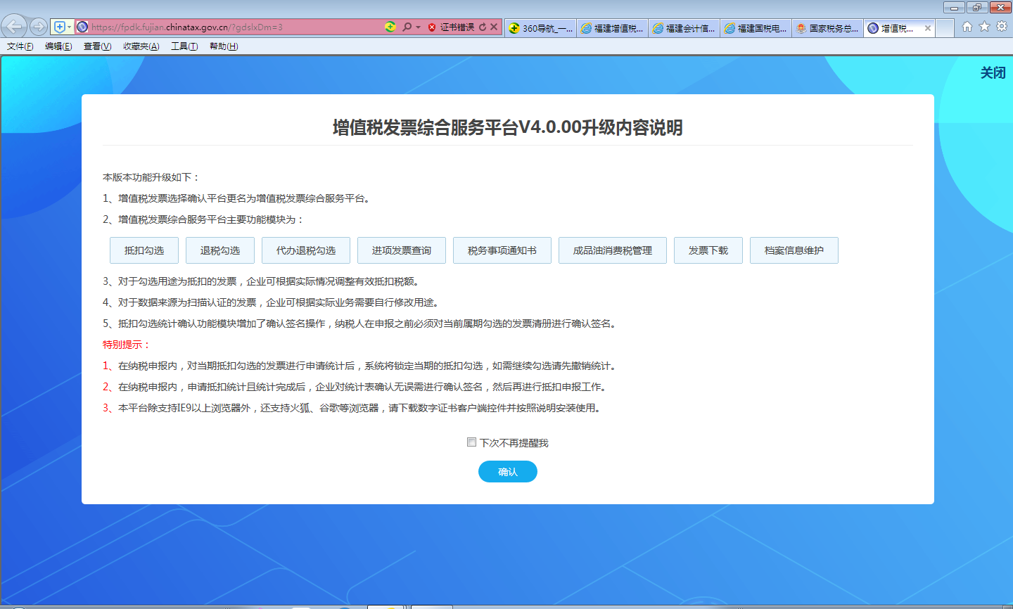The width and height of the screenshot is (1013, 609).
Task: Open browser Tools gear icon
Action: pyautogui.click(x=1002, y=27)
